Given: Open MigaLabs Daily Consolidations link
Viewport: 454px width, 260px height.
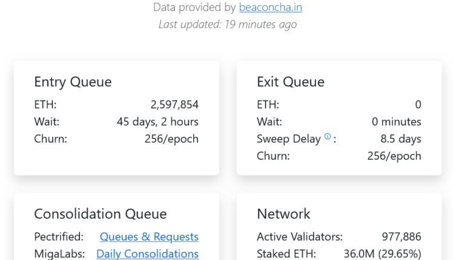Looking at the screenshot, I should pos(147,253).
